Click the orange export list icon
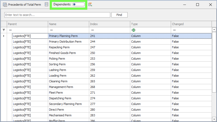This screenshot has width=217, height=122. tap(90, 5)
